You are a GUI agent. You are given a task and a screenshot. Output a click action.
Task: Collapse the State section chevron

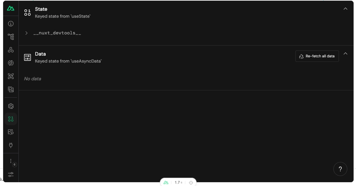pyautogui.click(x=345, y=9)
